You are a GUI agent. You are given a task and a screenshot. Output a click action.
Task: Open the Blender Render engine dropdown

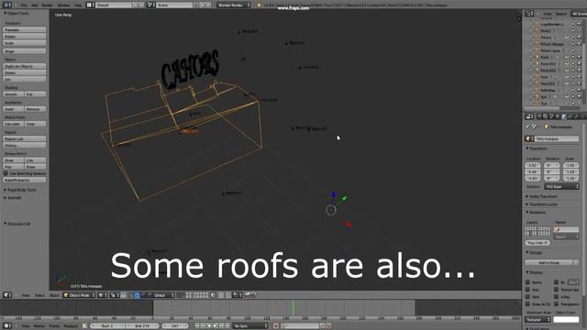(x=234, y=5)
